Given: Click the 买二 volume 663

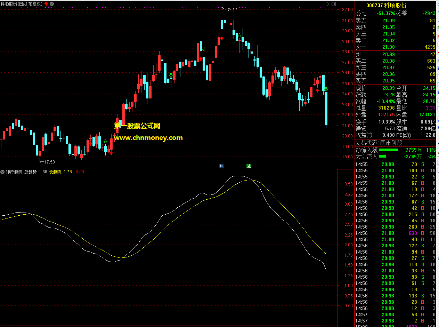Looking at the screenshot, I should point(431,61).
